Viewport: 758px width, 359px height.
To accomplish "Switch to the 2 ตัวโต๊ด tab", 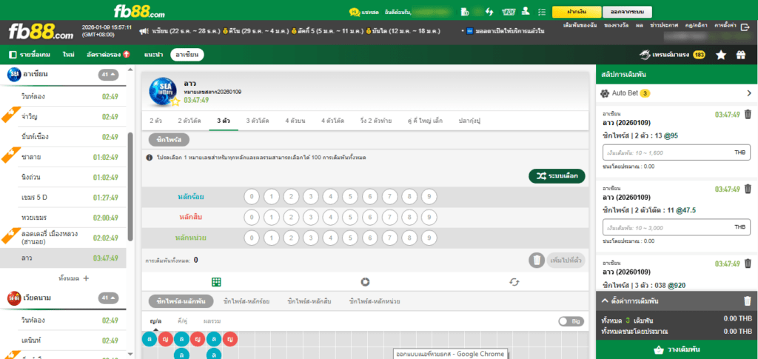I will 189,121.
